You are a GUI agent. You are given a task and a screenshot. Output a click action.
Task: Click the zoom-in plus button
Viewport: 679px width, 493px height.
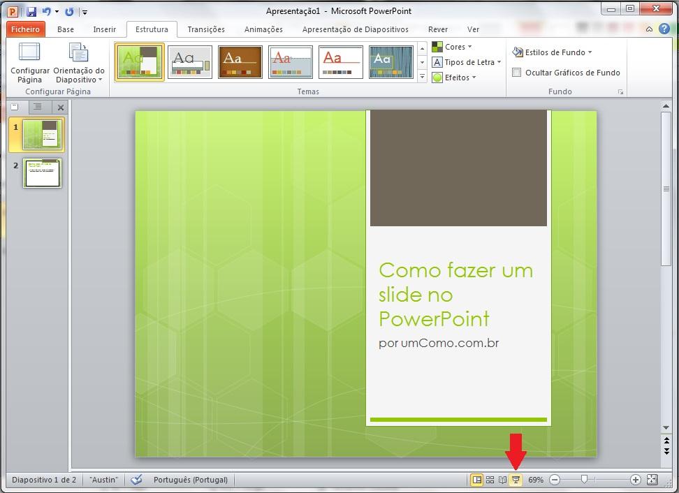635,480
